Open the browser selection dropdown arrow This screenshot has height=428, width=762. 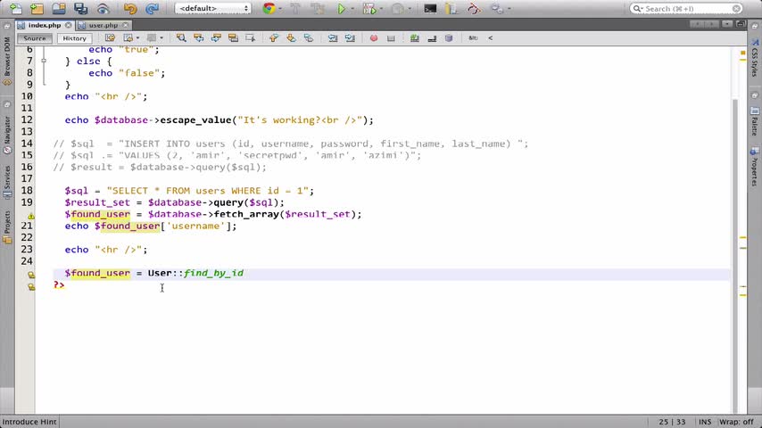[280, 9]
